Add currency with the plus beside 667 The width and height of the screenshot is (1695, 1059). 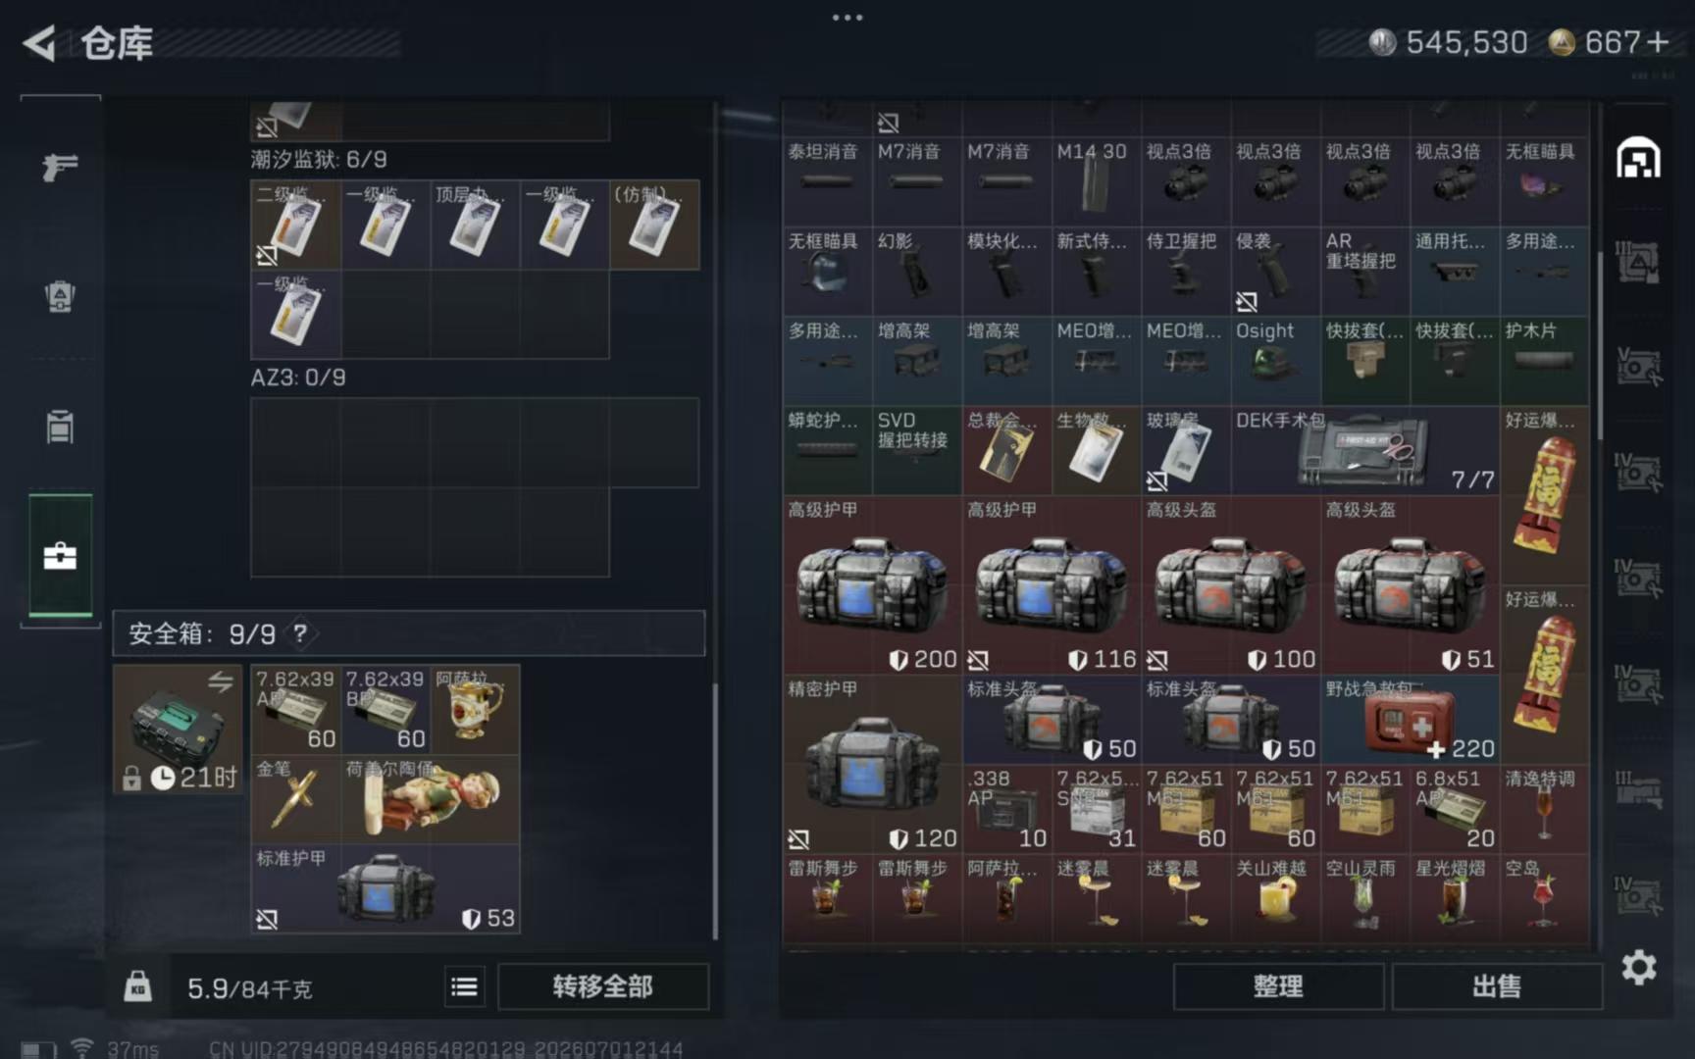click(1657, 42)
